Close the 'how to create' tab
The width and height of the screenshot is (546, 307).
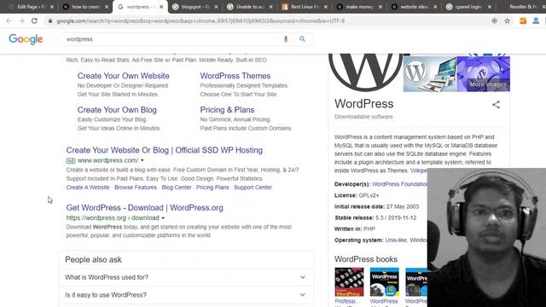tap(107, 7)
